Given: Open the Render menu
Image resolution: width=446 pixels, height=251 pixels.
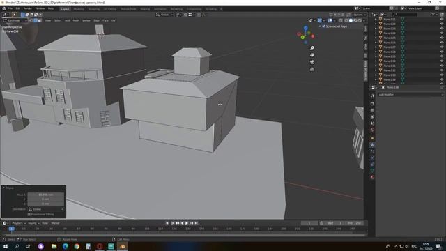Looking at the screenshot, I should 28,9.
